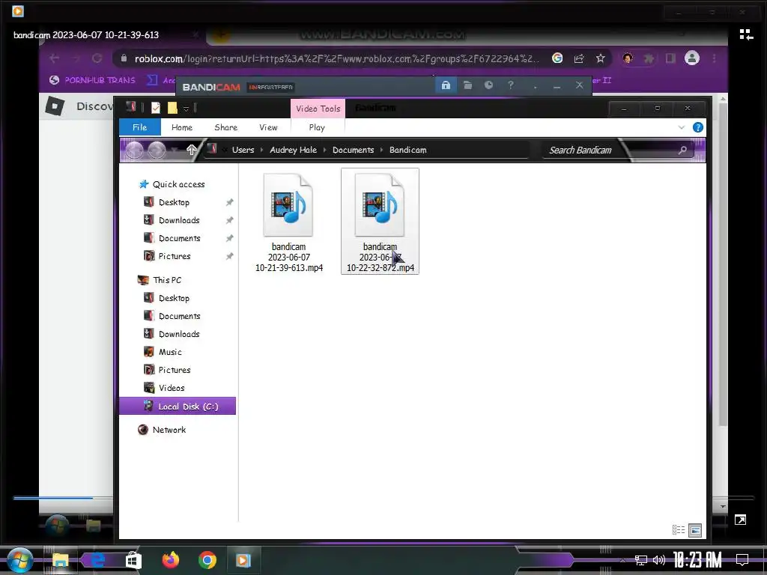
Task: Select bandicam 10-21-39-613.mp4 file
Action: [289, 222]
